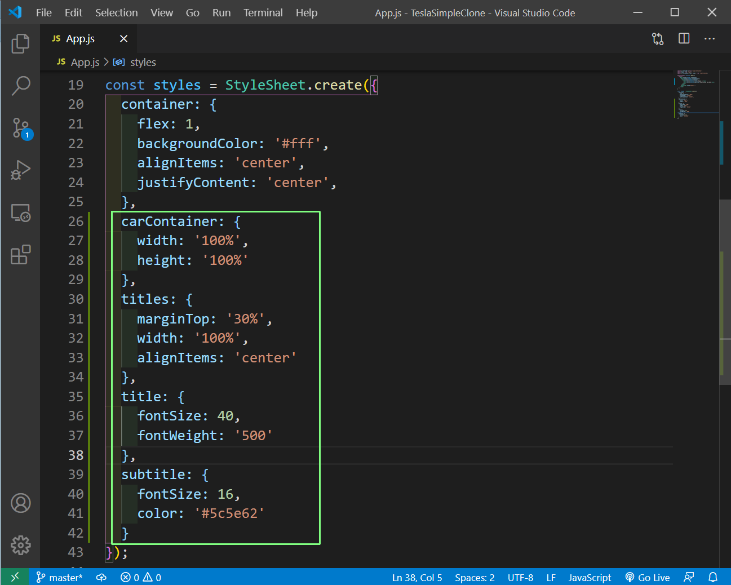The image size is (731, 585).
Task: Open the Go menu
Action: coord(192,12)
